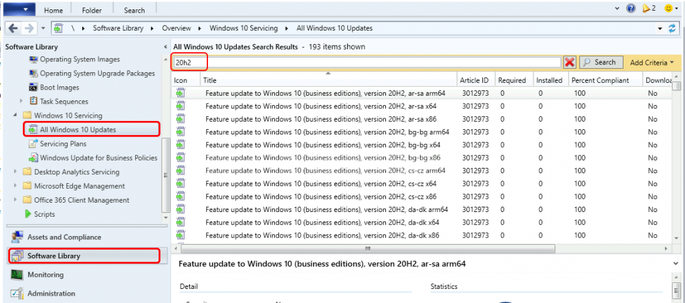This screenshot has height=303, width=685.
Task: Switch to the Search ribbon tab
Action: (134, 9)
